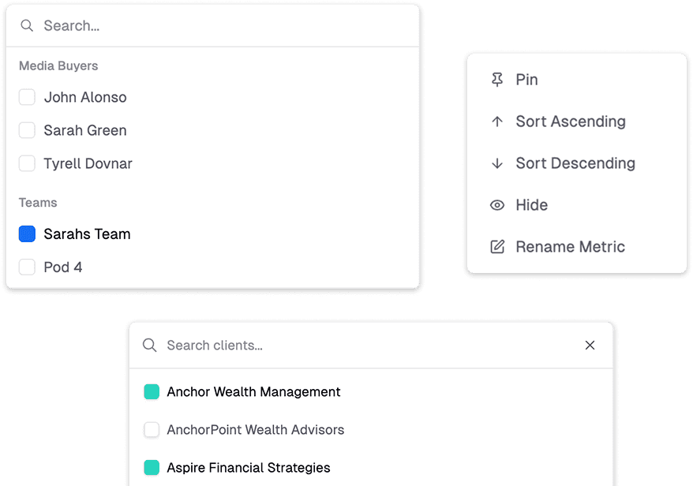Image resolution: width=693 pixels, height=486 pixels.
Task: Deselect Aspire Financial Strategies checkbox
Action: tap(152, 468)
